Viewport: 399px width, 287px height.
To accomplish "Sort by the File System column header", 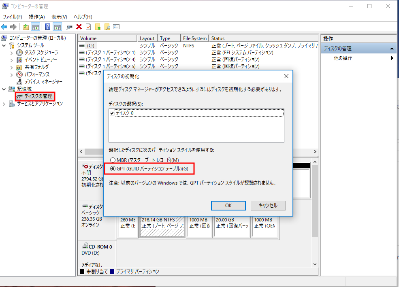I will (x=195, y=38).
